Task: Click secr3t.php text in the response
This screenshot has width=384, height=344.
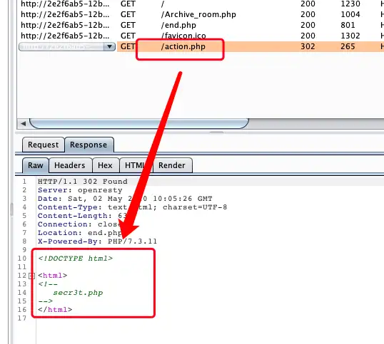Action: tap(78, 293)
